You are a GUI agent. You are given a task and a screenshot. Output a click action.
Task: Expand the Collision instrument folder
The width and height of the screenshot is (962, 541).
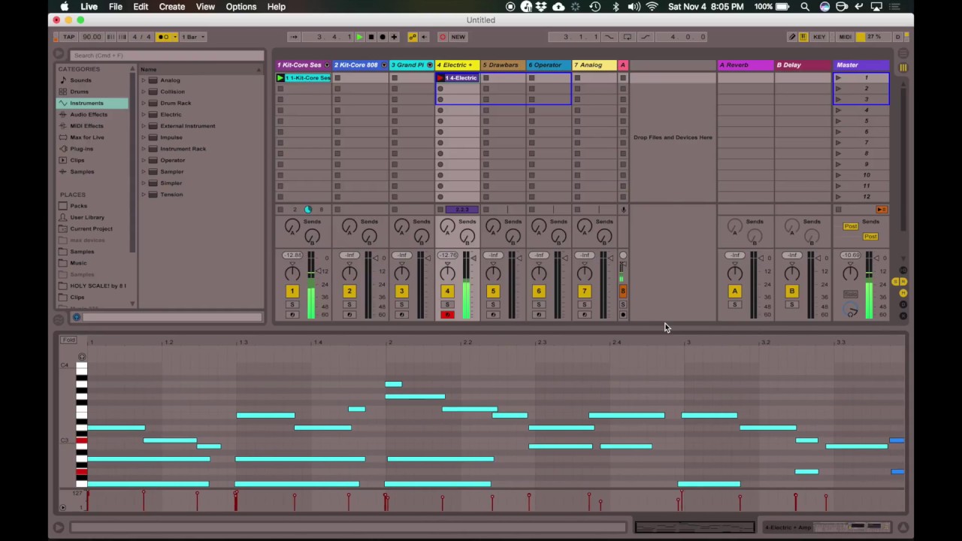pos(144,92)
